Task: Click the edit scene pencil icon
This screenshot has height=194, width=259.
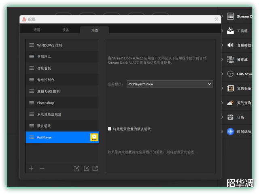Action: (76, 168)
